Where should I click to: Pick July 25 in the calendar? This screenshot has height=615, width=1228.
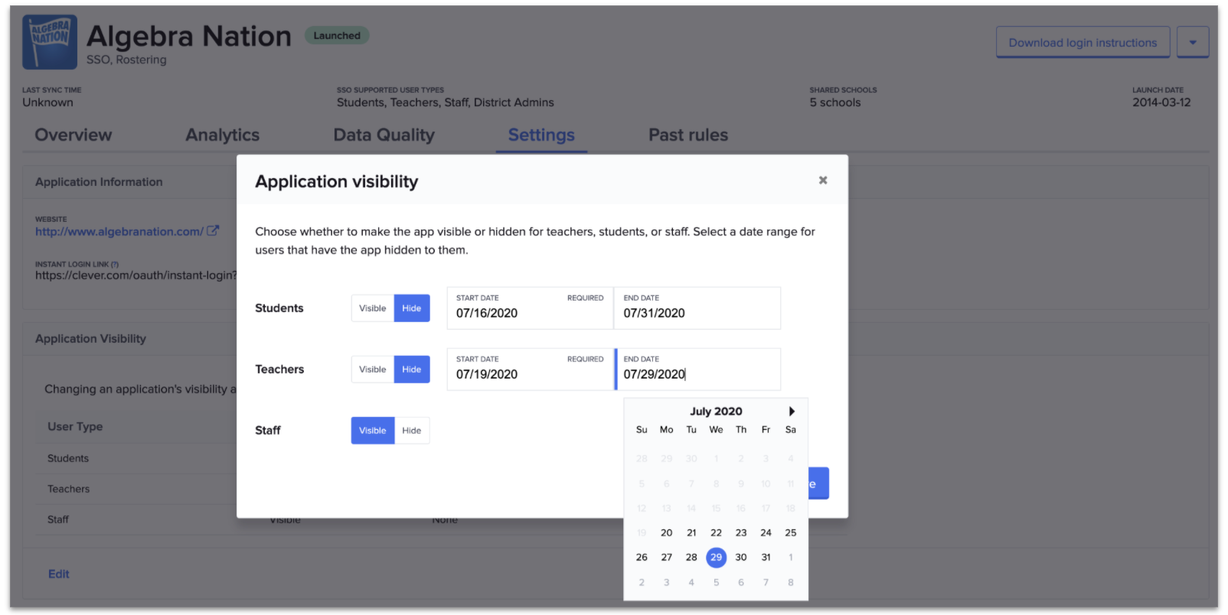click(791, 533)
